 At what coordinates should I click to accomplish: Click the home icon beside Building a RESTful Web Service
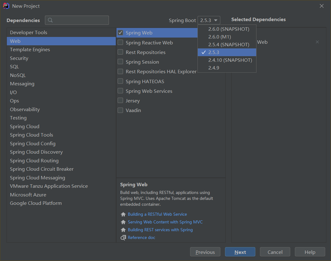pyautogui.click(x=123, y=214)
